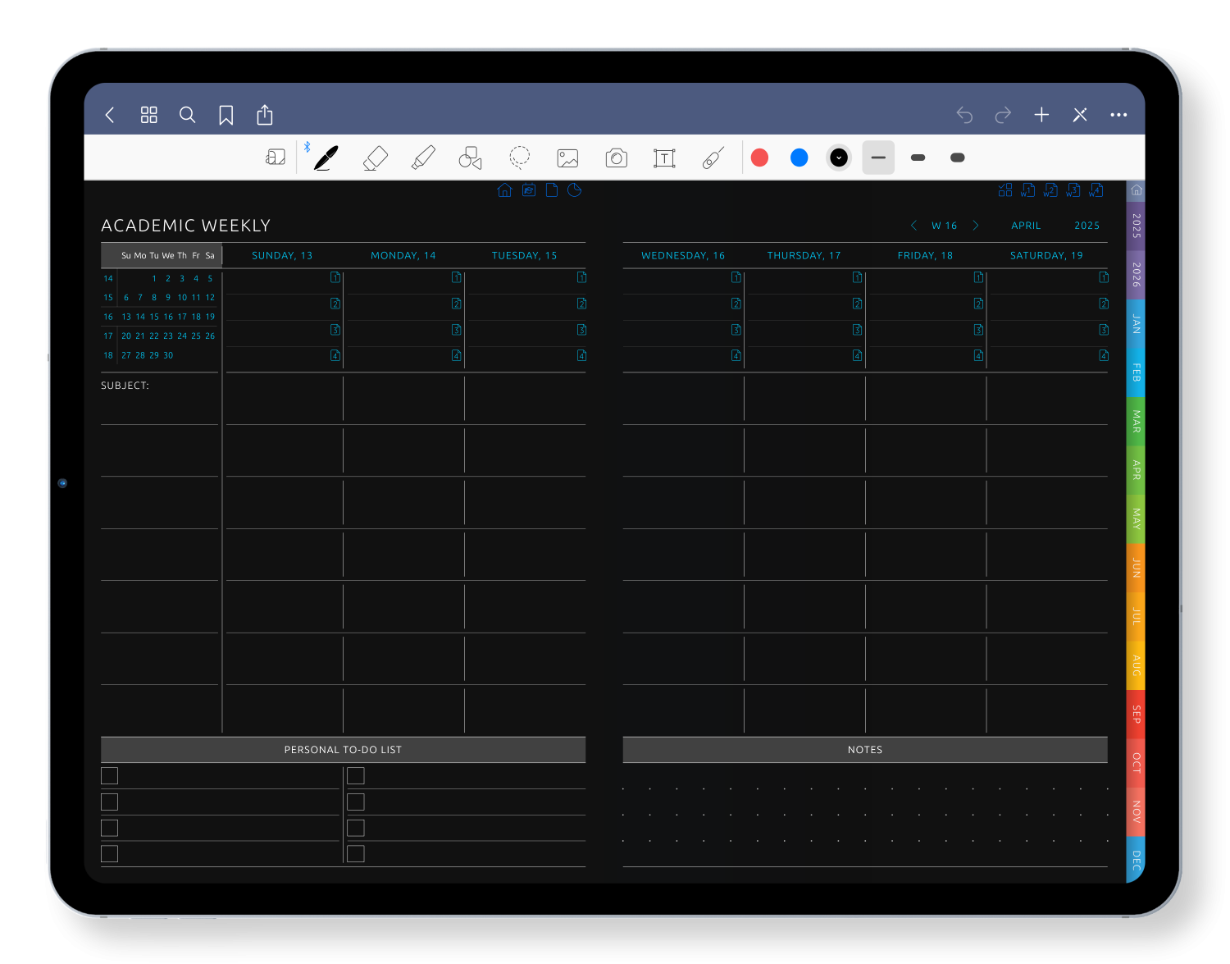The width and height of the screenshot is (1230, 964).
Task: Open page 1 icon under Sunday, 13
Action: click(335, 277)
